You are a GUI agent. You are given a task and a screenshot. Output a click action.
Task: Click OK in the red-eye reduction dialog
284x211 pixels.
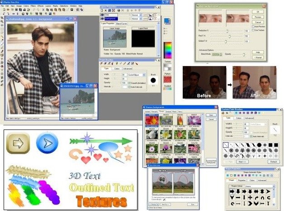[258, 12]
